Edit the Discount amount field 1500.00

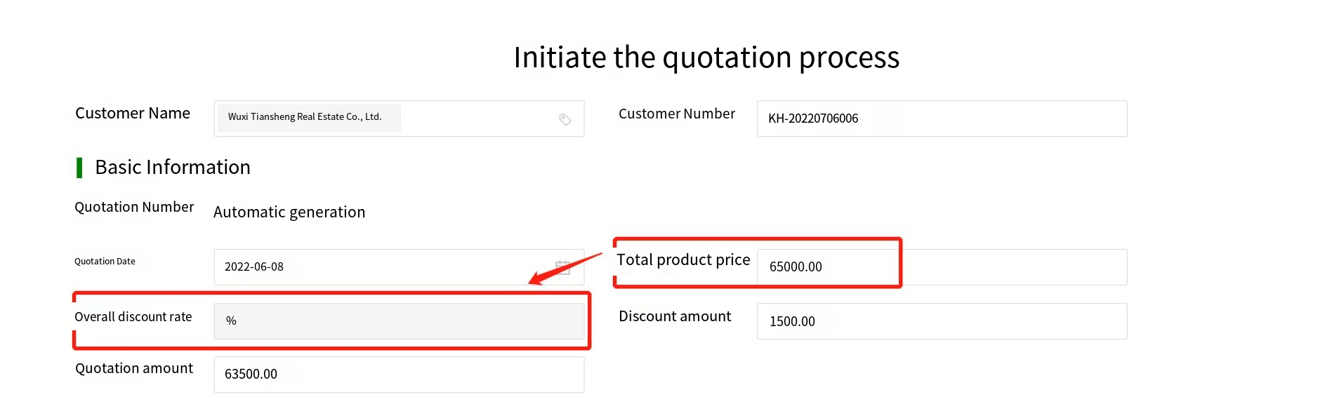[941, 321]
